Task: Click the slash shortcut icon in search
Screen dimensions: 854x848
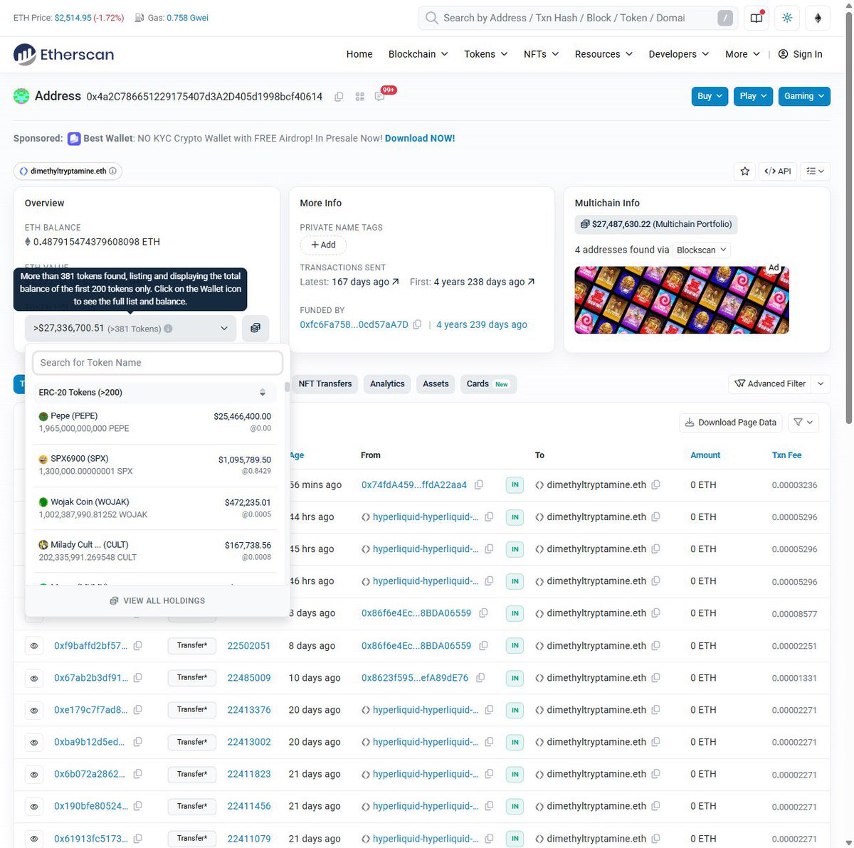Action: click(725, 18)
